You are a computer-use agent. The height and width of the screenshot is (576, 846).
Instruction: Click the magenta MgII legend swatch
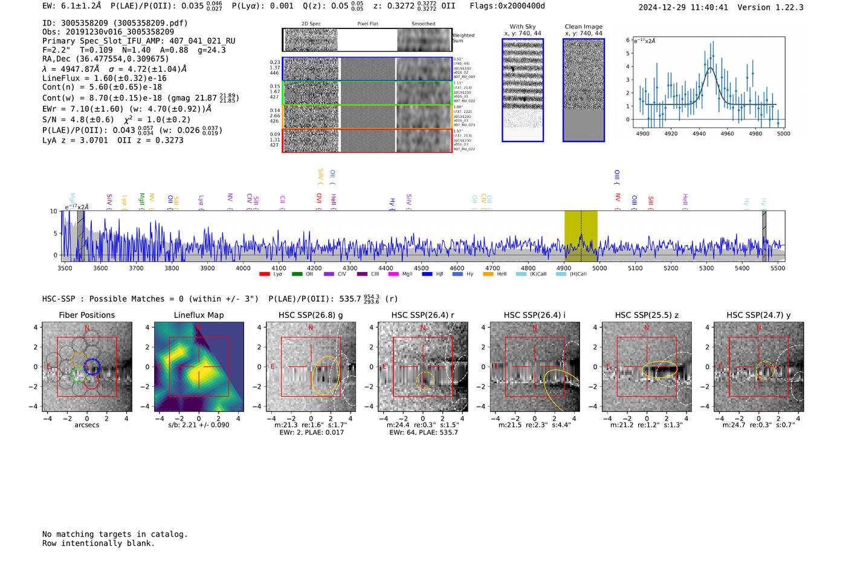click(393, 274)
